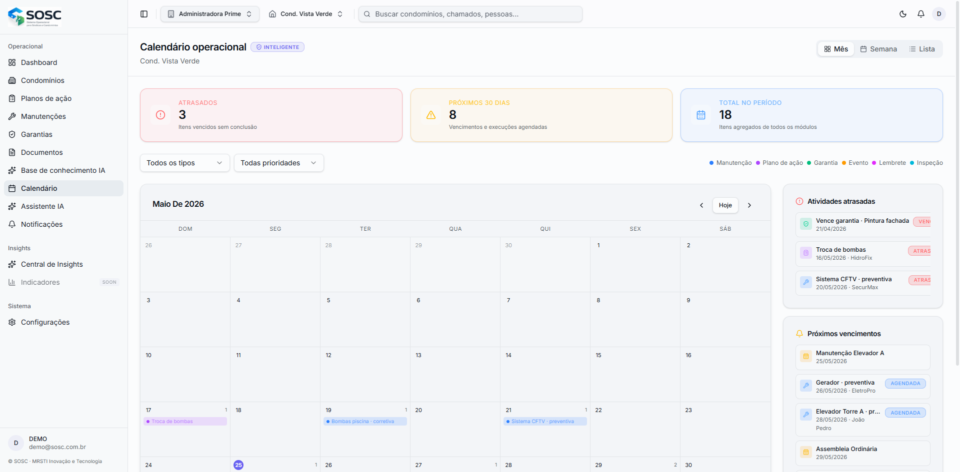Switch to Mês view tab
The height and width of the screenshot is (472, 960).
(836, 49)
